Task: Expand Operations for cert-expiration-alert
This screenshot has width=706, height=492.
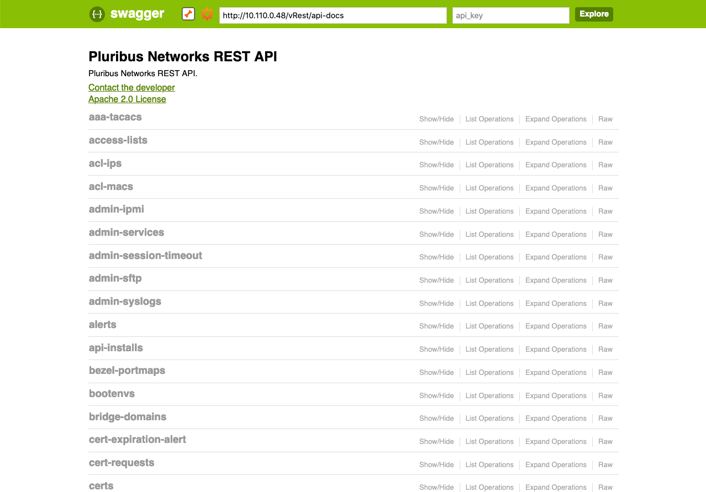Action: [556, 442]
